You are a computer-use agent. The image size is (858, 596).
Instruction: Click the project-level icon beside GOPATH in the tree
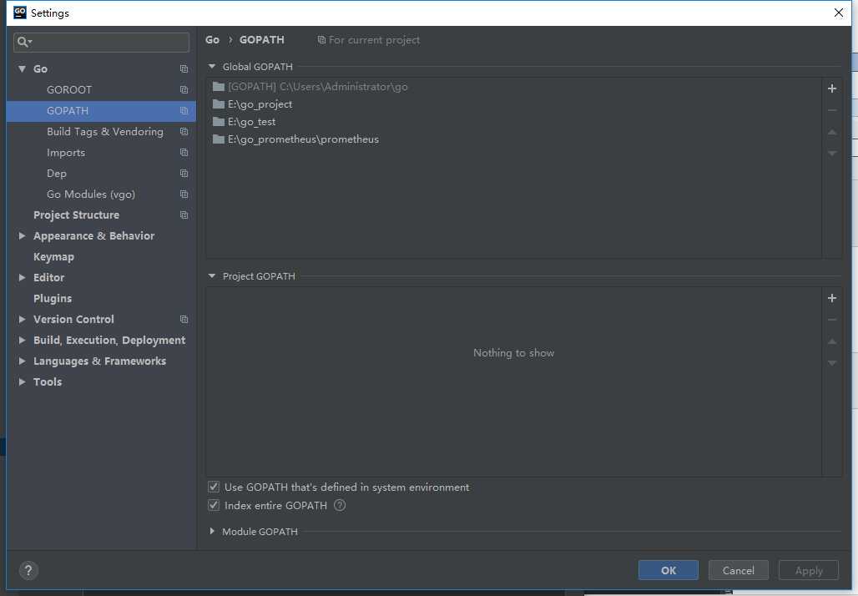point(184,110)
